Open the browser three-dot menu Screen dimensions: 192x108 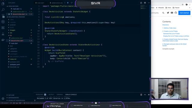(190, 4)
